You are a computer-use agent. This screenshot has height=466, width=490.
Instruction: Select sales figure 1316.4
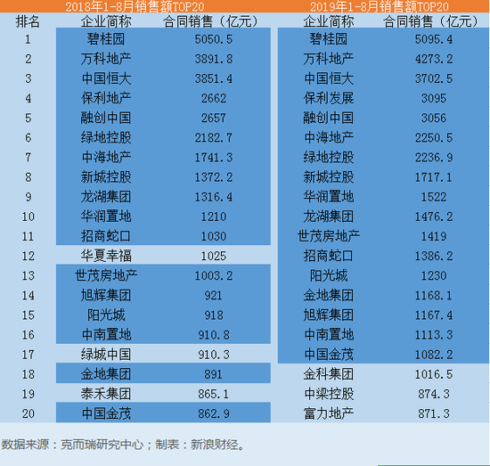coord(214,197)
